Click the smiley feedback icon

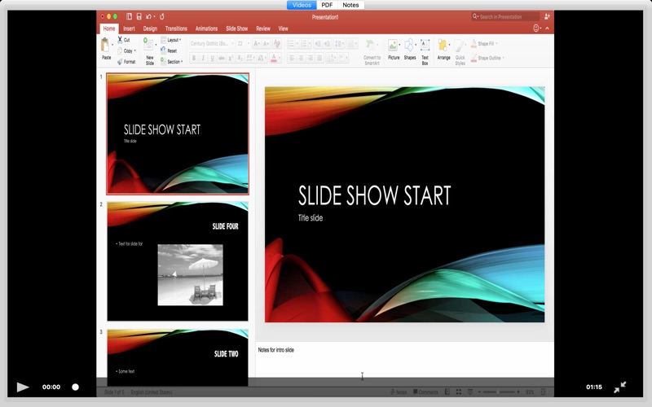pyautogui.click(x=536, y=28)
